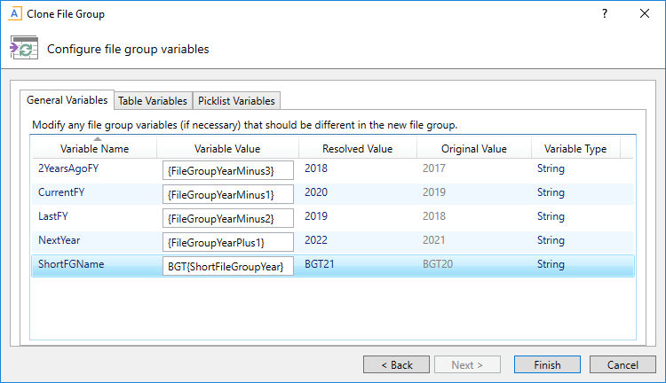
Task: Cancel the clone file group wizard
Action: point(622,364)
